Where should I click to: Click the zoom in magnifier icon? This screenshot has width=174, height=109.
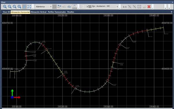pyautogui.click(x=5, y=7)
